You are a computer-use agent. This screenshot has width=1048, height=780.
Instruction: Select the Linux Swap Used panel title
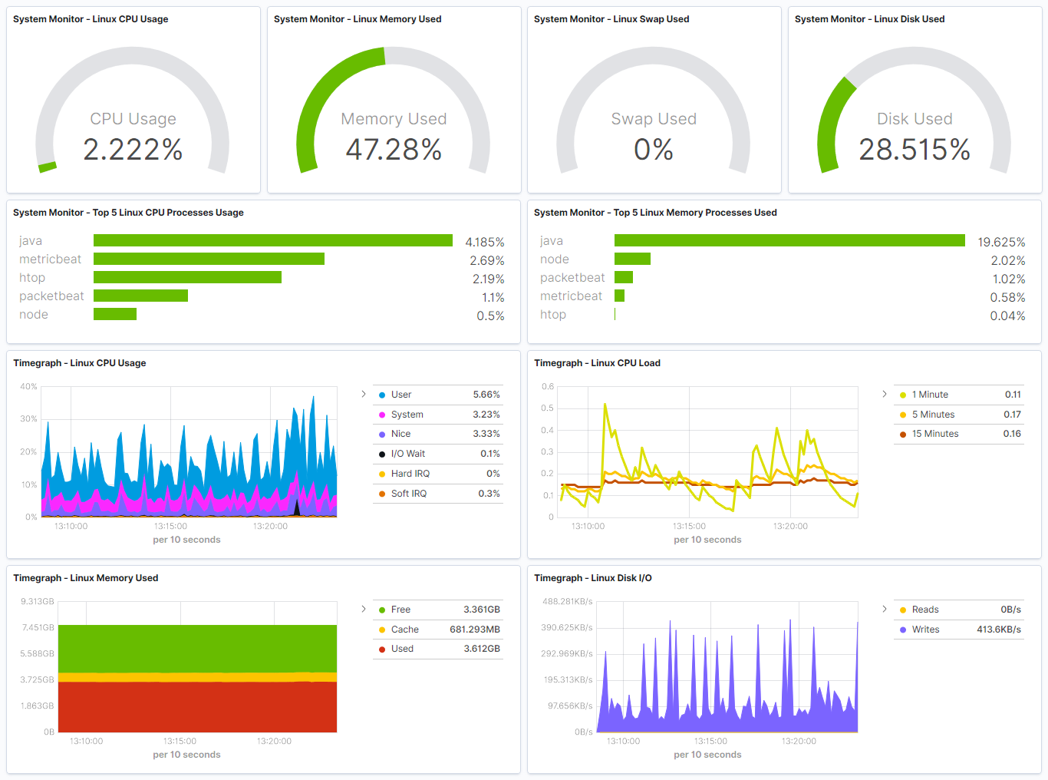coord(611,19)
